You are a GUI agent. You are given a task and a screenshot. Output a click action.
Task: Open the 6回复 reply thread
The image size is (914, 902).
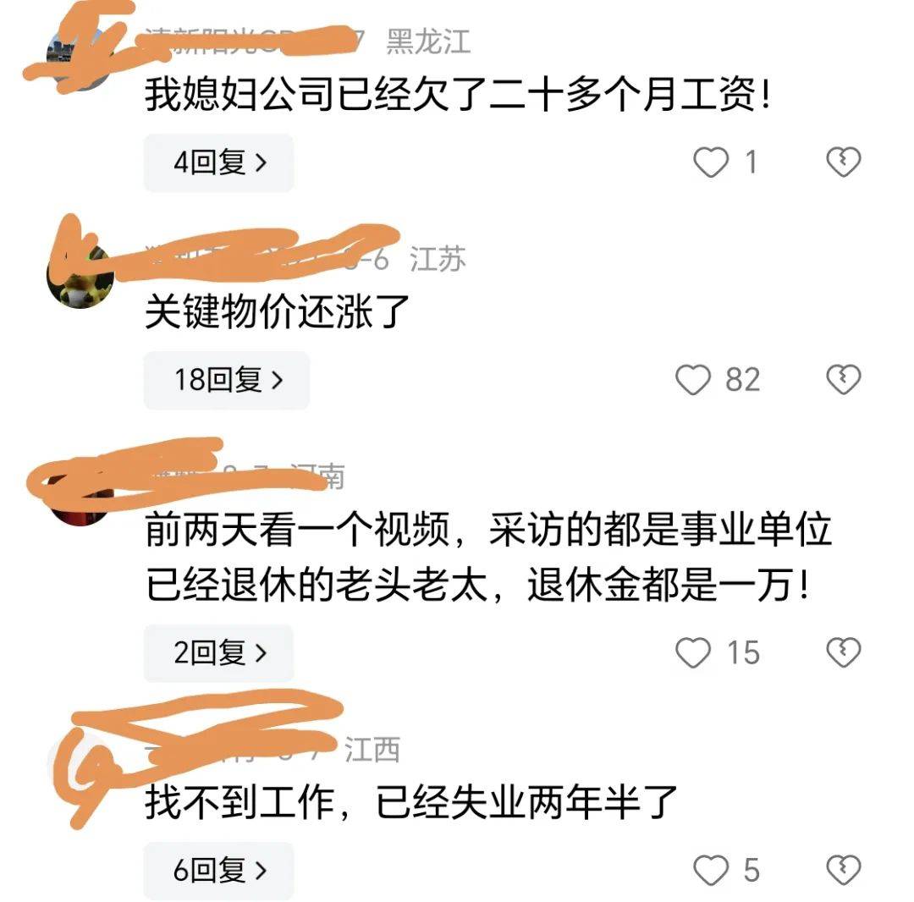(218, 871)
